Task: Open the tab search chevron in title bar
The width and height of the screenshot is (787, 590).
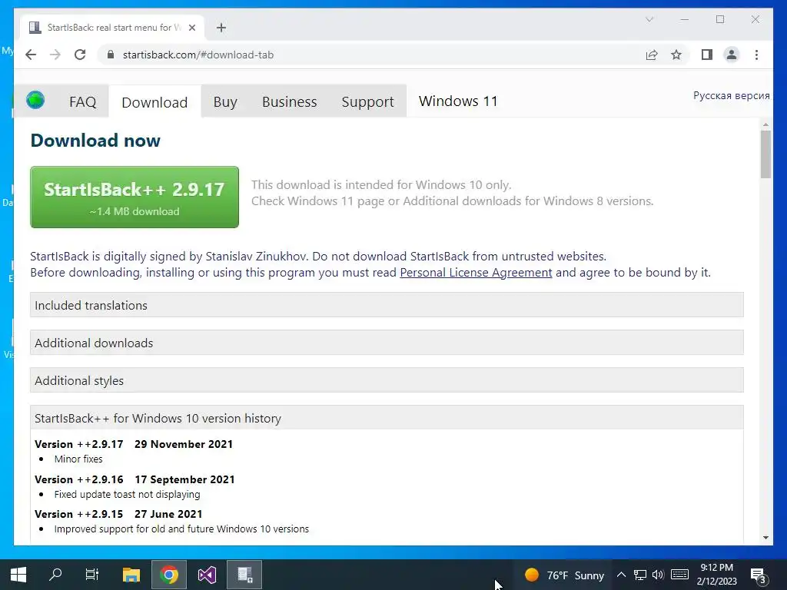Action: pos(649,19)
